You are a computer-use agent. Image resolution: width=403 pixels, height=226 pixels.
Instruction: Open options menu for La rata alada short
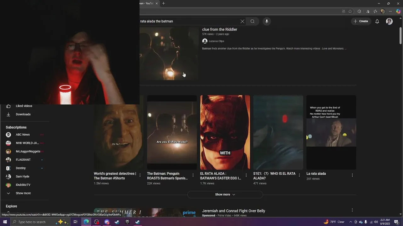352,175
